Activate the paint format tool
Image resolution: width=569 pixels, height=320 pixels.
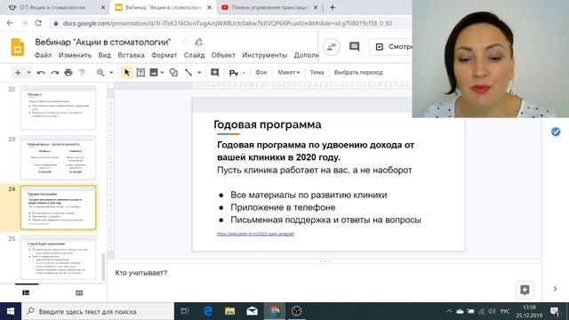tap(83, 73)
